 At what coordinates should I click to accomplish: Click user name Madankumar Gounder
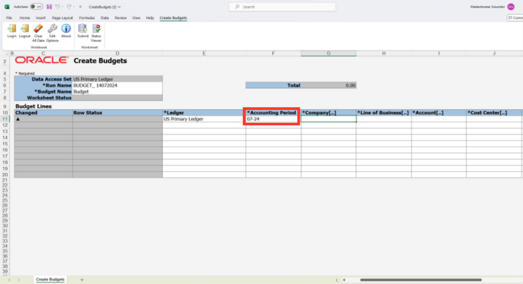click(x=487, y=7)
